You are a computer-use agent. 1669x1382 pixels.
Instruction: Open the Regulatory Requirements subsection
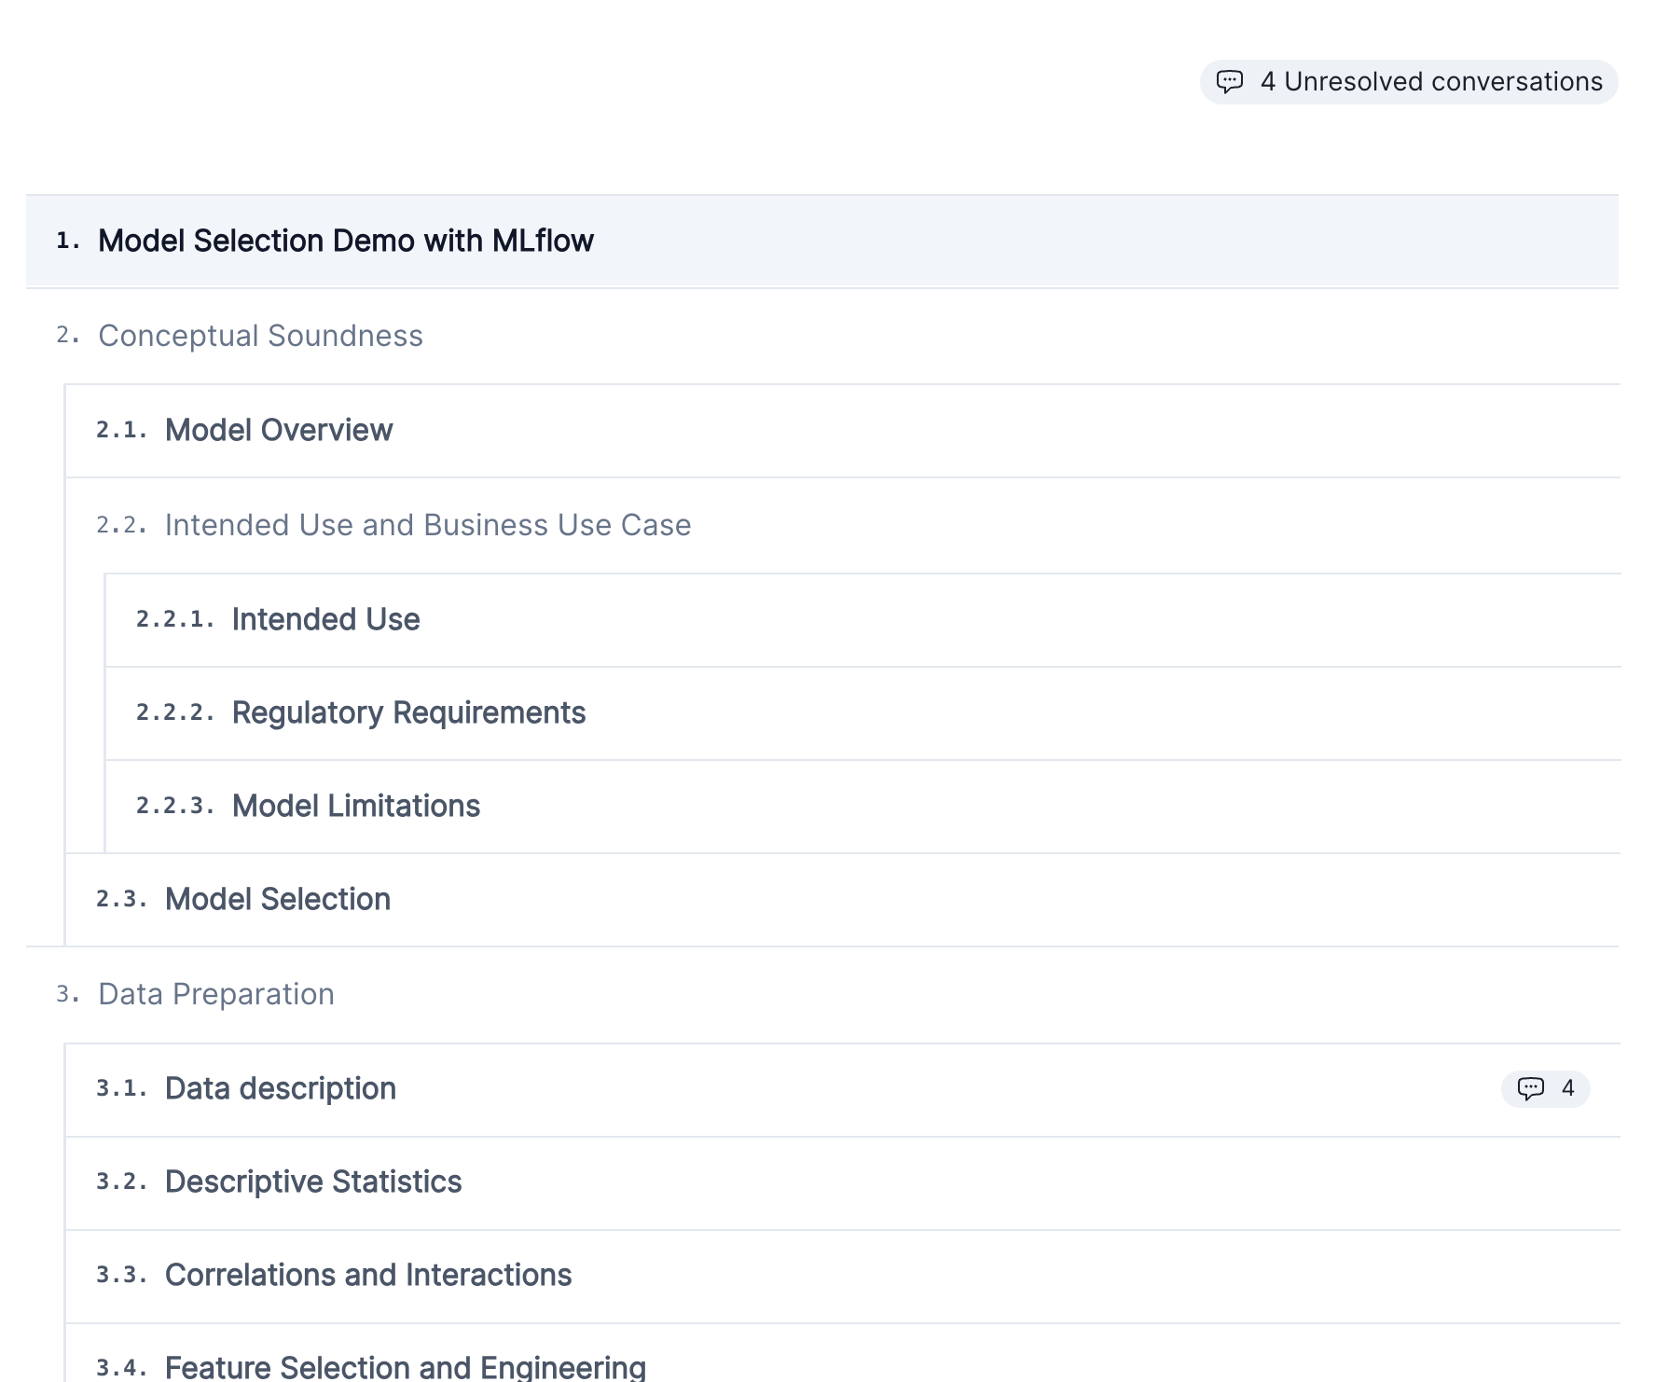[x=409, y=712]
